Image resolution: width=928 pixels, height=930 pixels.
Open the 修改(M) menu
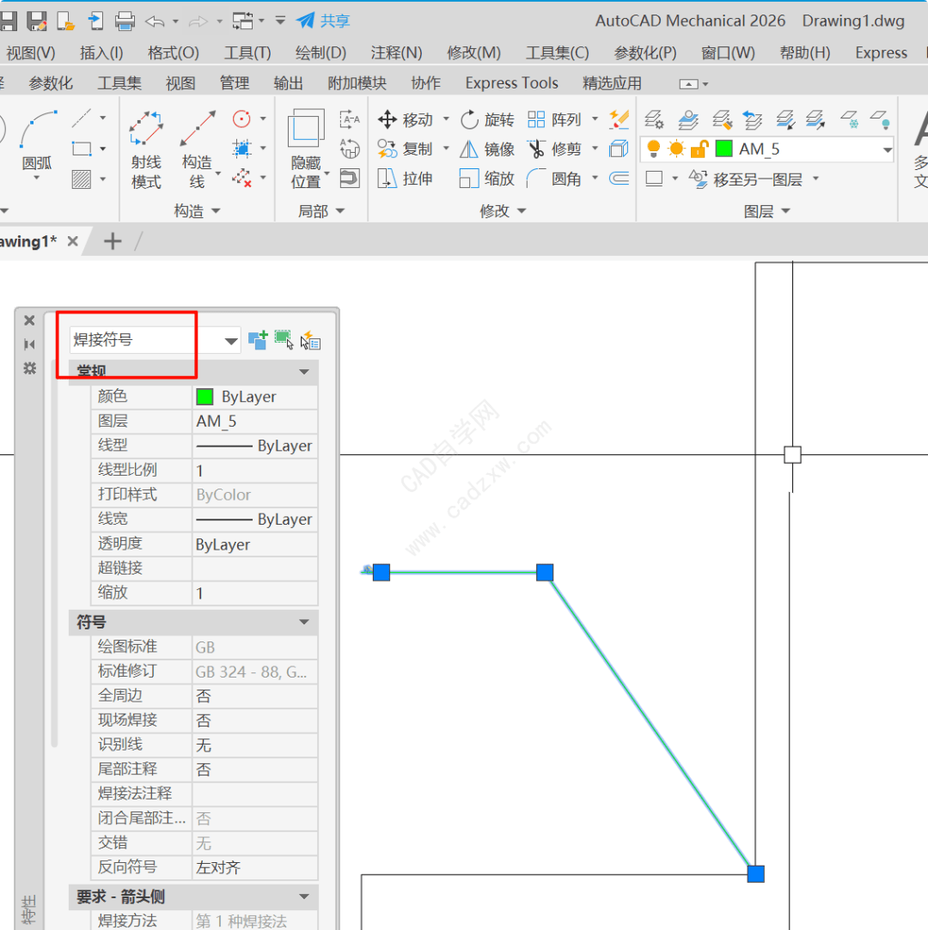coord(472,52)
